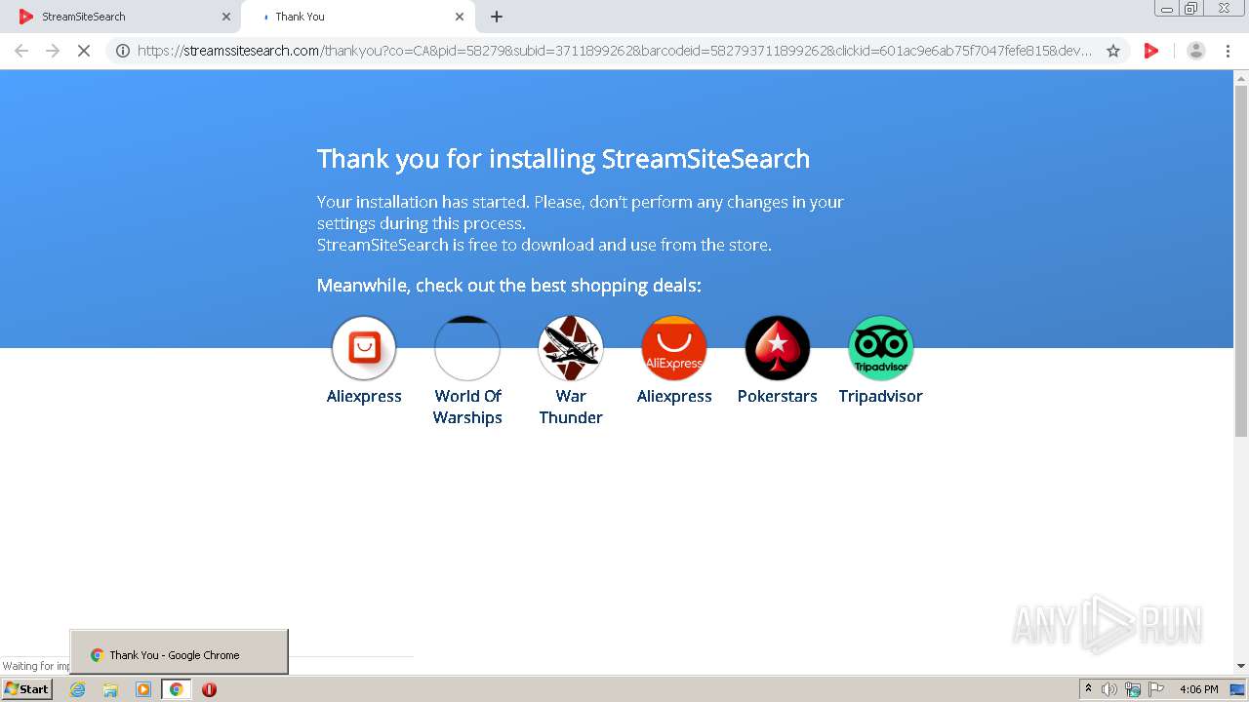Open the War Thunder text link
This screenshot has height=702, width=1249.
tap(571, 407)
